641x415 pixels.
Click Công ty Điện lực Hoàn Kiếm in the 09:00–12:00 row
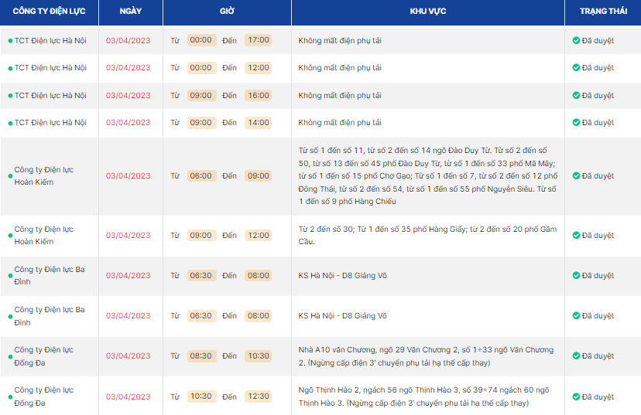click(x=44, y=236)
